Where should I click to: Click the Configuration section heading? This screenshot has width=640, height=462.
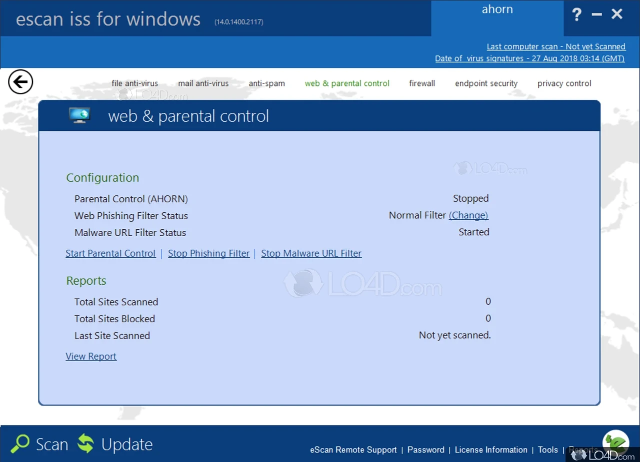(x=102, y=178)
